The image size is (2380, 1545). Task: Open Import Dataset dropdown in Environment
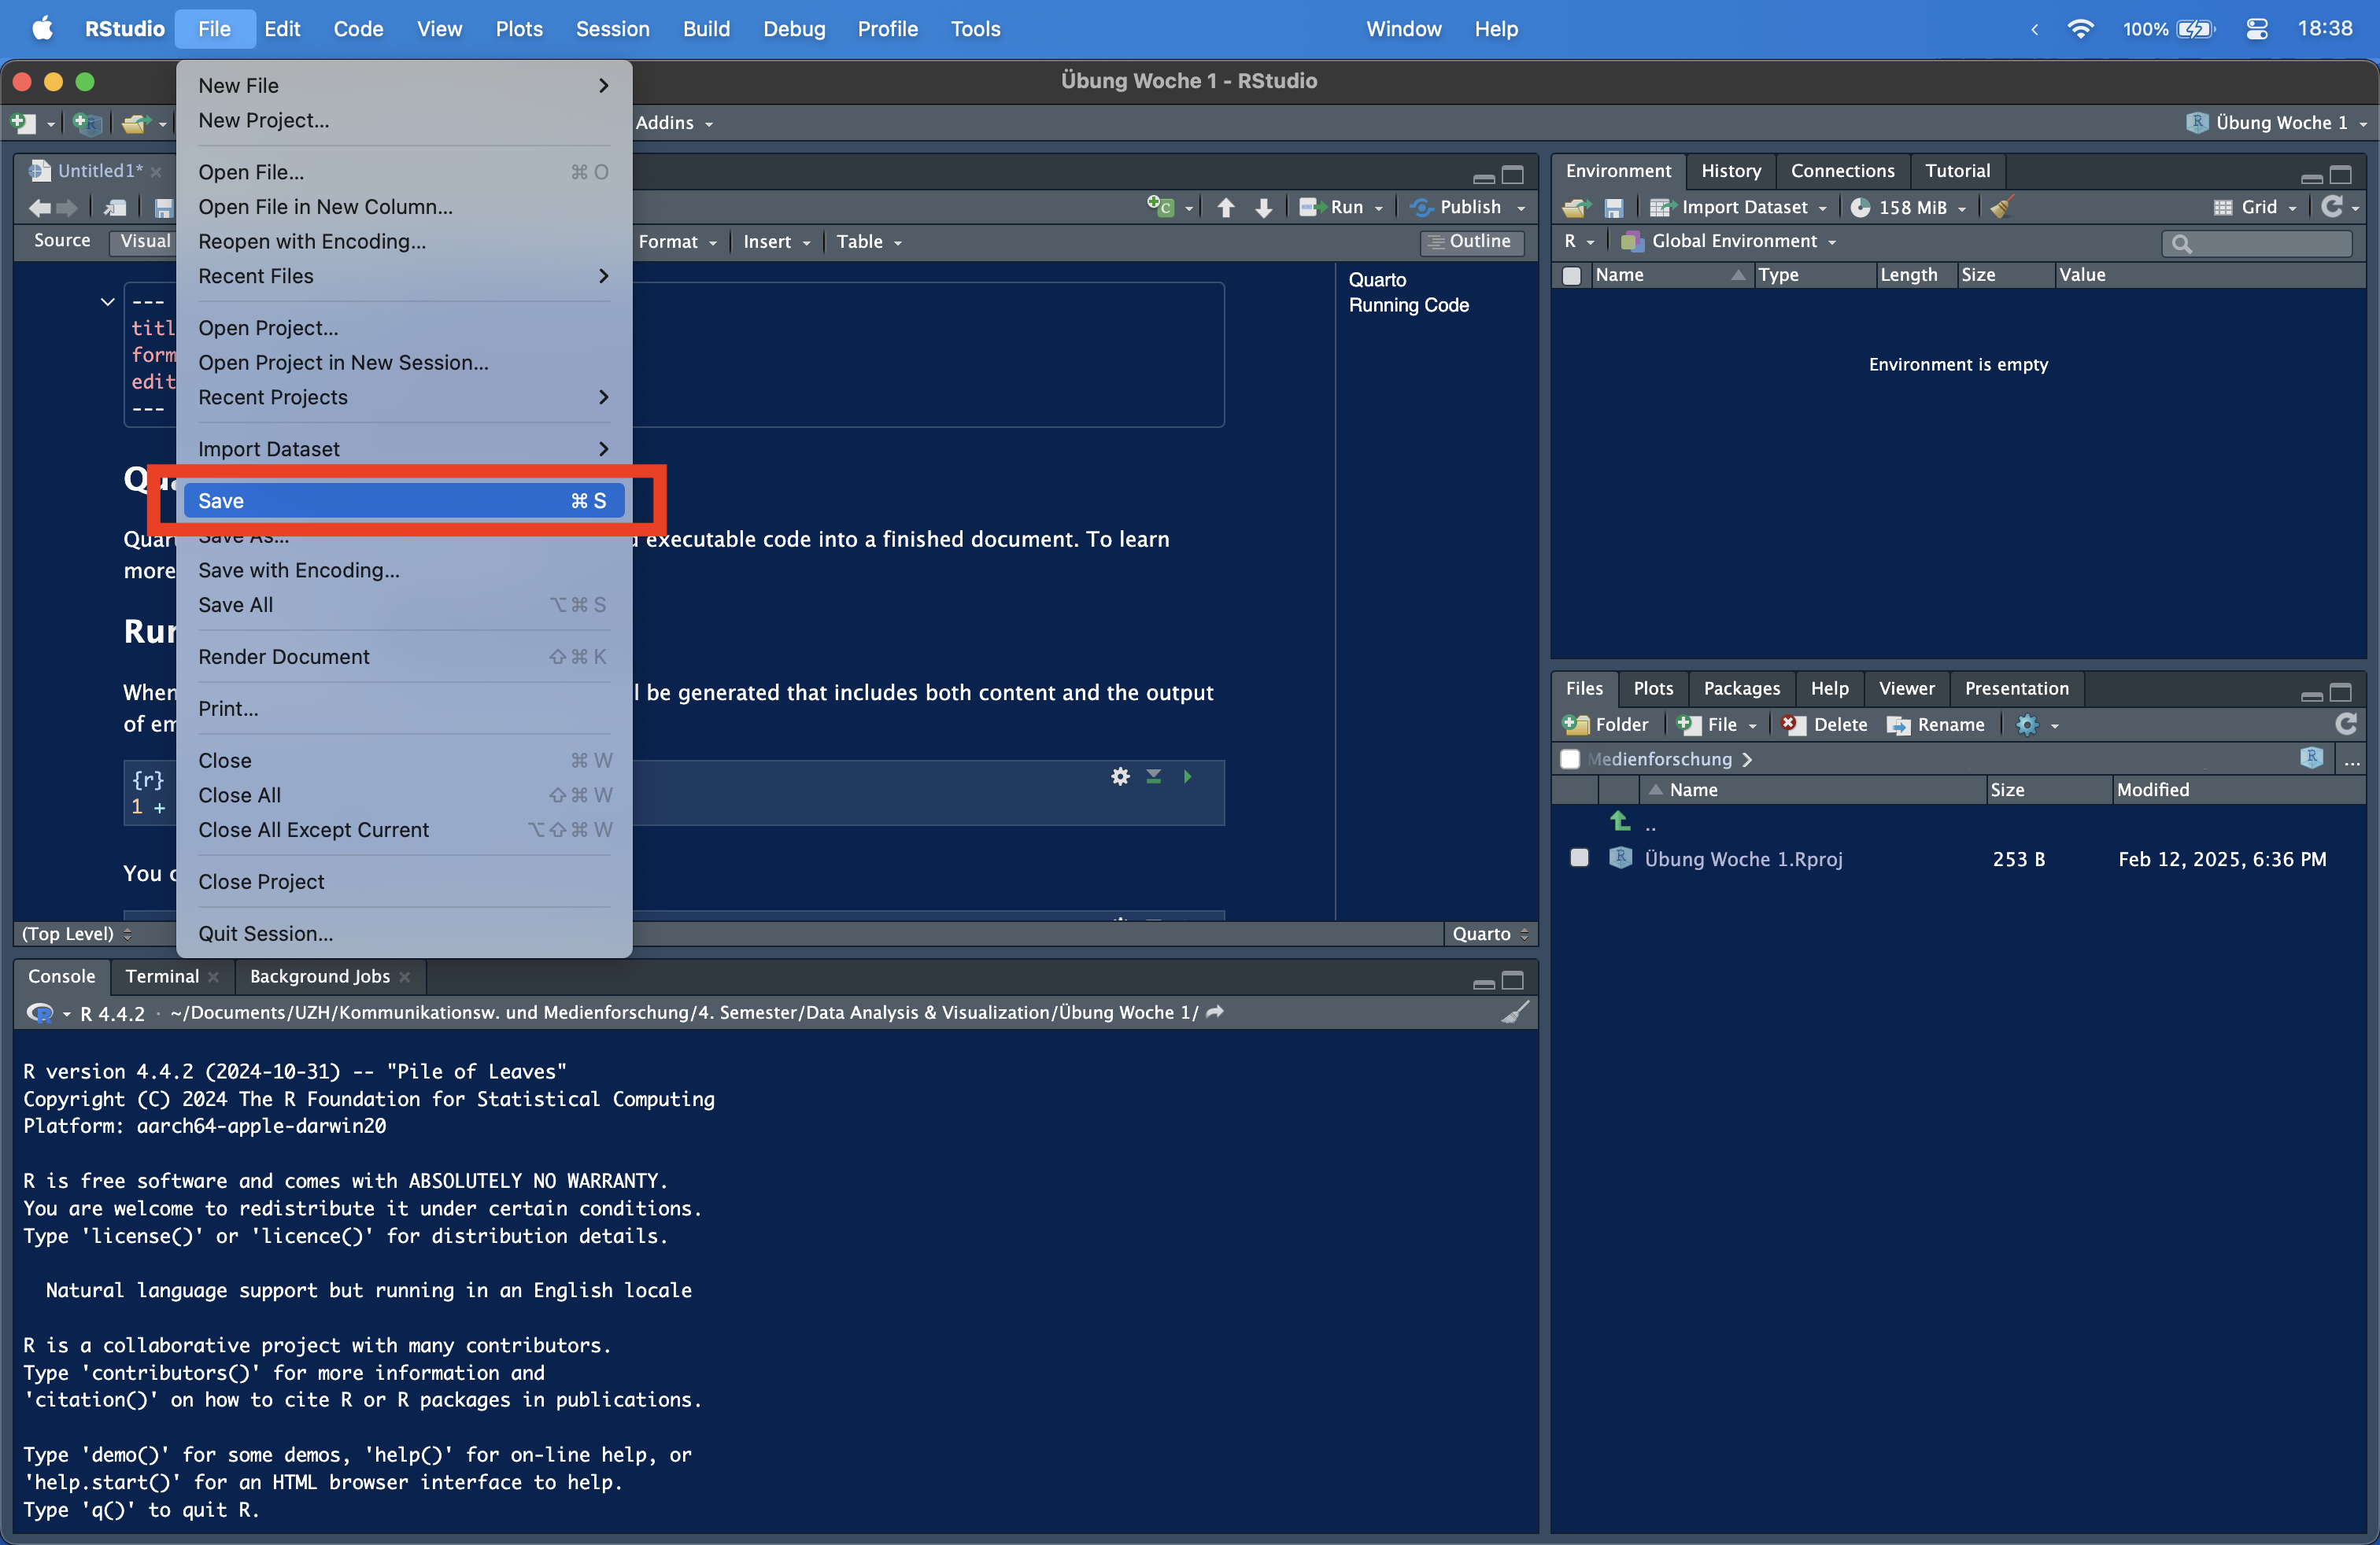coord(1738,207)
